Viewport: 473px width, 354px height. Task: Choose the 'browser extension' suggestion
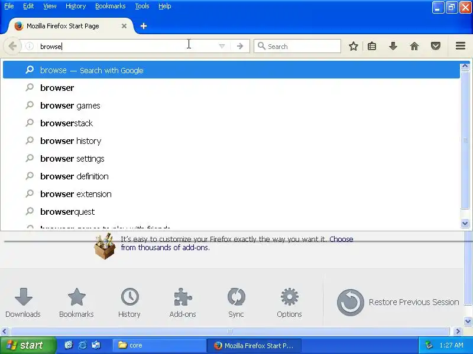231,194
